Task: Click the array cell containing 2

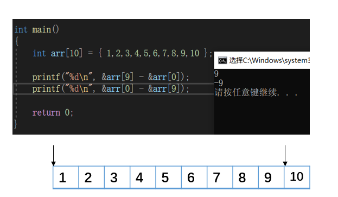Action: [92, 177]
